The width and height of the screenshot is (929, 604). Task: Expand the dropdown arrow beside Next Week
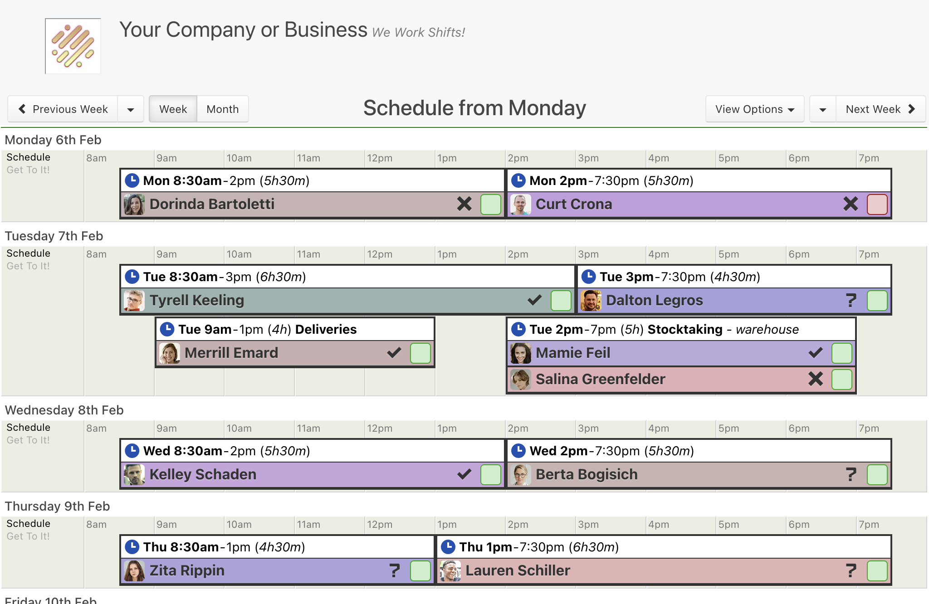(823, 109)
